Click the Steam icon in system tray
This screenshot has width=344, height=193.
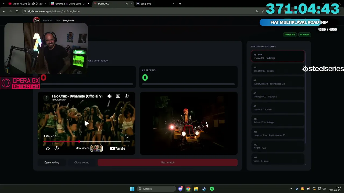[x=297, y=189]
